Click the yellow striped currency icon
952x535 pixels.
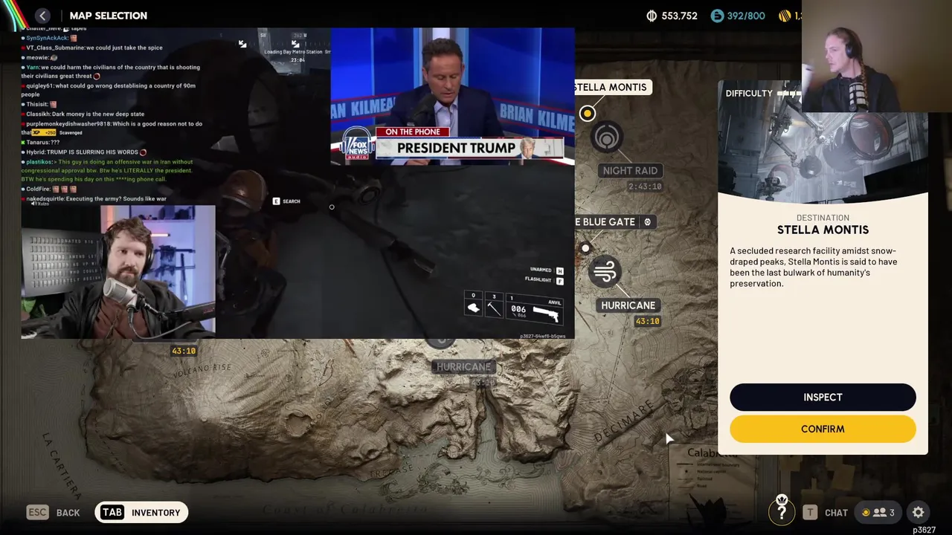785,16
